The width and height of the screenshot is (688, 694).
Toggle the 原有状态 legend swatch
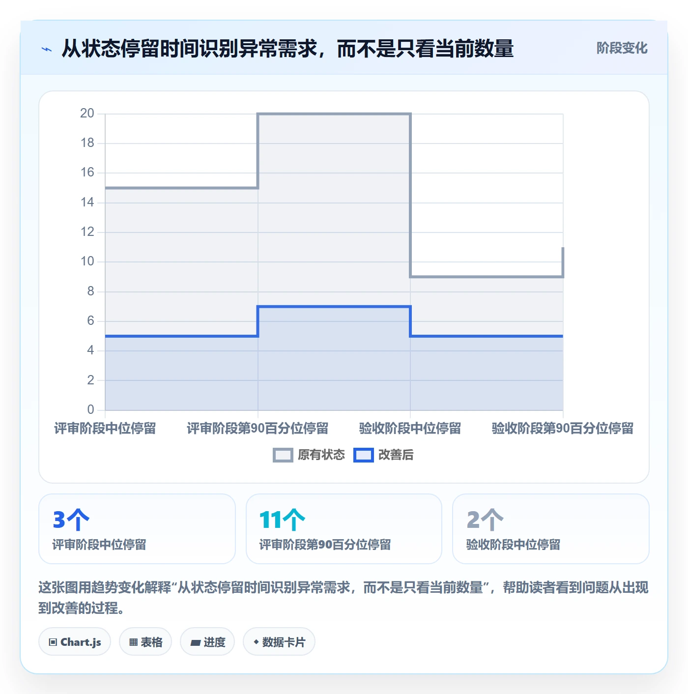tap(283, 455)
